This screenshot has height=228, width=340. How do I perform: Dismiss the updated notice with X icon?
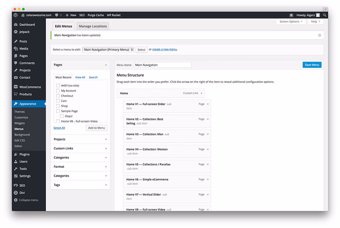tap(319, 35)
